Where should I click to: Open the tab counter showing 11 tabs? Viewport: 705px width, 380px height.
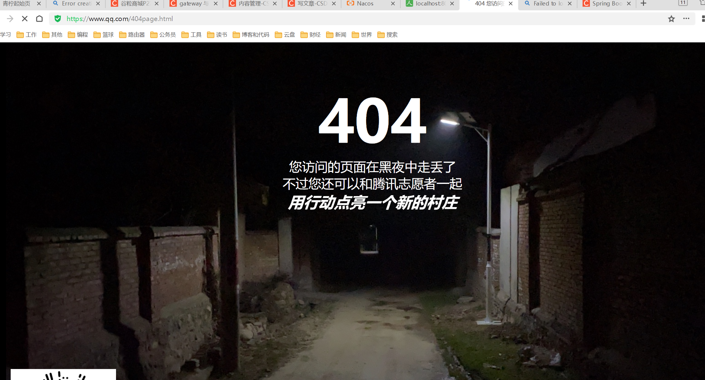pos(683,3)
